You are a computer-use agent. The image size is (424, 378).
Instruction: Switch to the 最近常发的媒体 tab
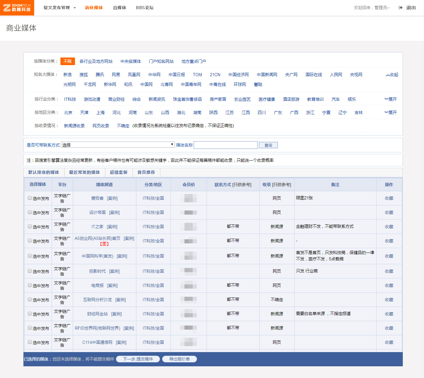click(84, 172)
